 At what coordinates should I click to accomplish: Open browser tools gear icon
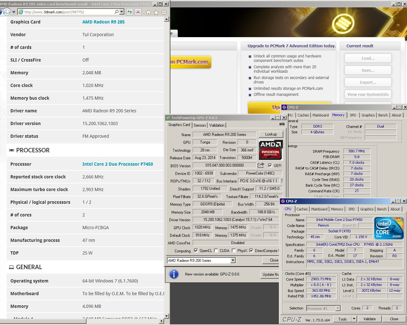[164, 12]
